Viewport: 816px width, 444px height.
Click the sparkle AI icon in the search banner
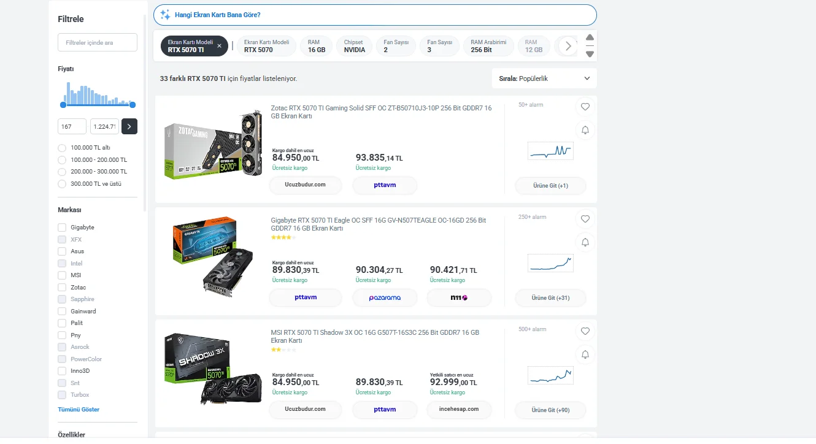(x=165, y=15)
